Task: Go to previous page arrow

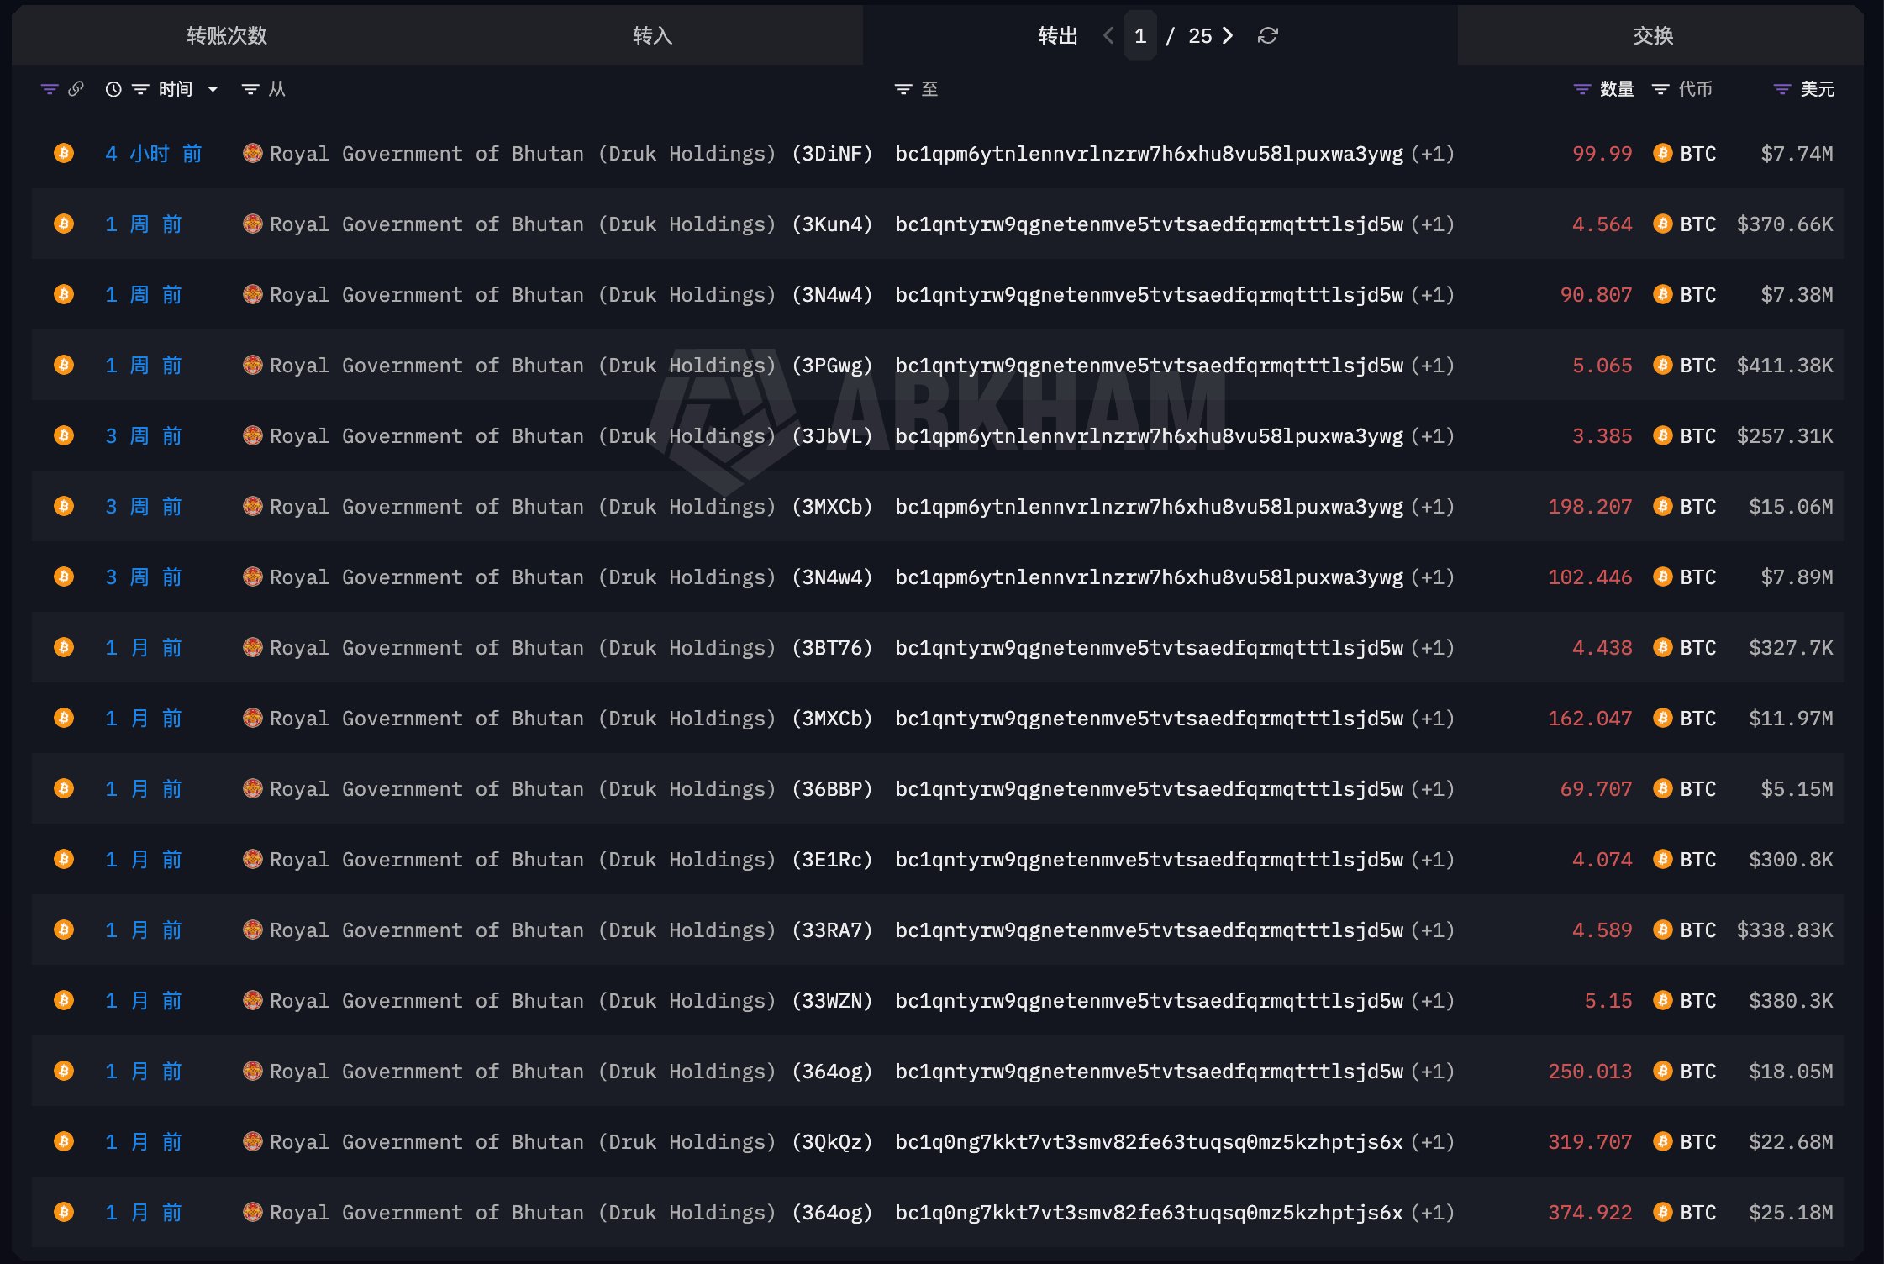Action: click(1108, 35)
